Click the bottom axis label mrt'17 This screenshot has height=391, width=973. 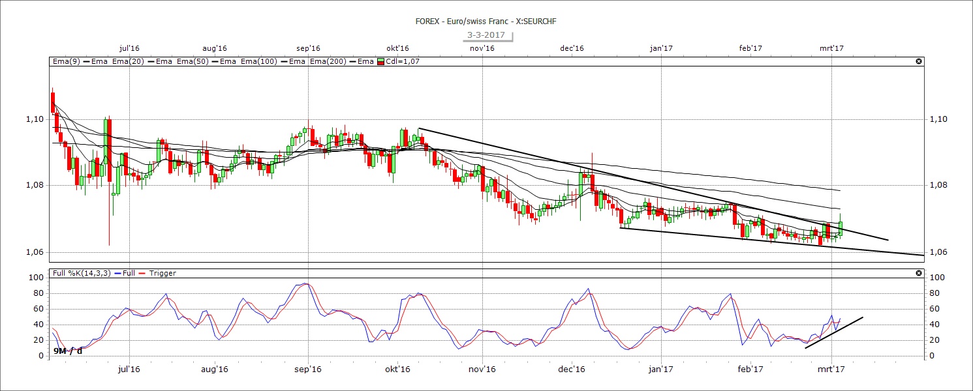tap(832, 369)
